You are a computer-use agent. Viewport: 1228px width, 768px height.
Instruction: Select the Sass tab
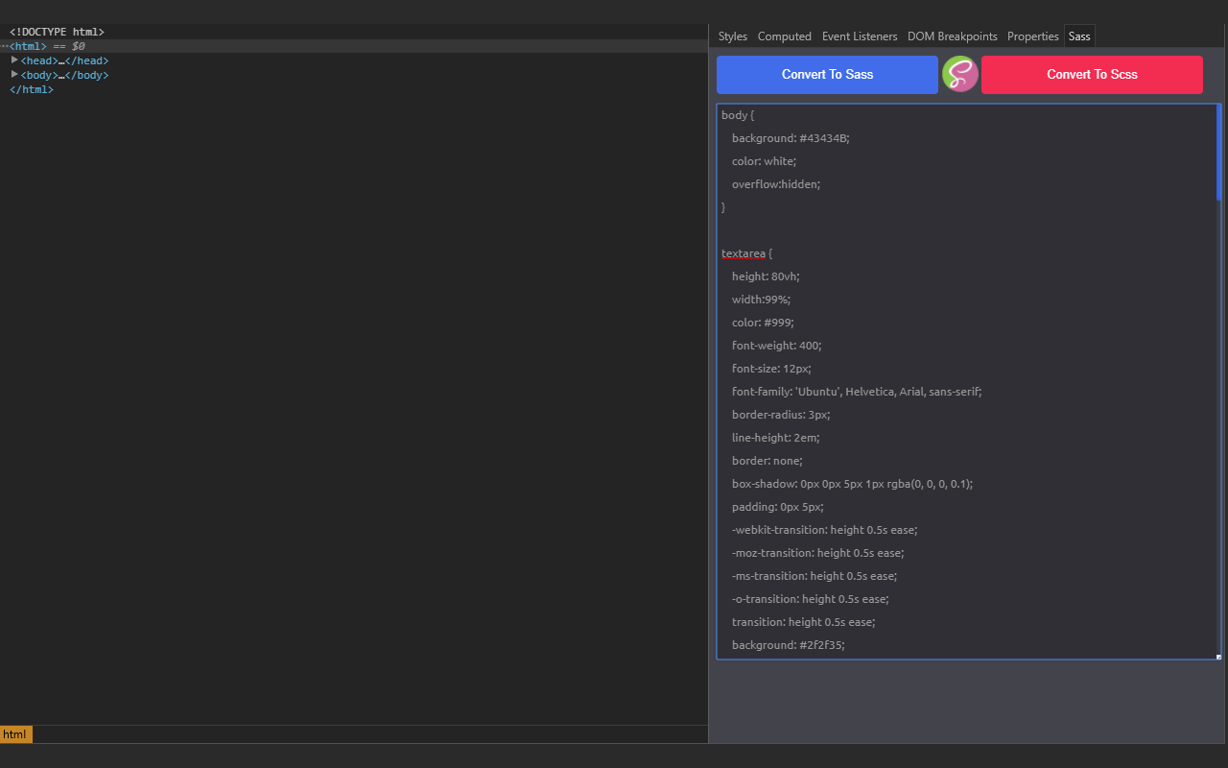[1078, 36]
